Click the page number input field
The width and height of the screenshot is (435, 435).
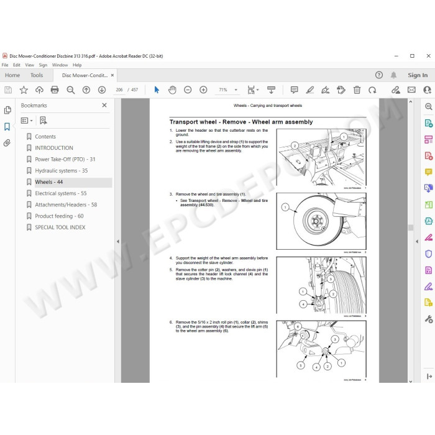coord(119,90)
